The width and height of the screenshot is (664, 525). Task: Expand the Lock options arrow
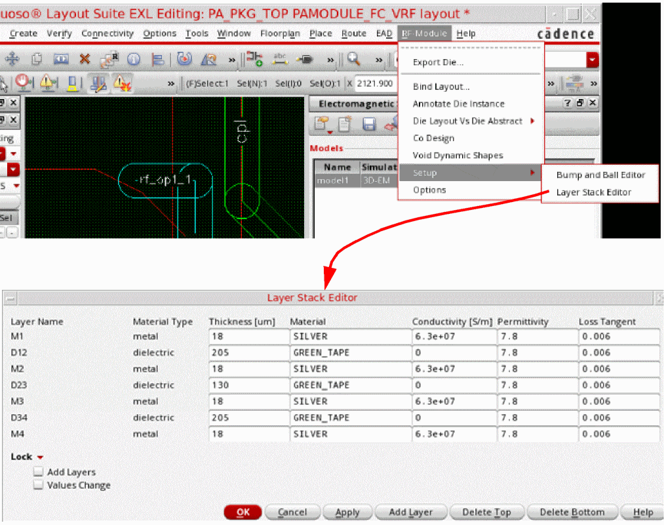click(x=40, y=457)
